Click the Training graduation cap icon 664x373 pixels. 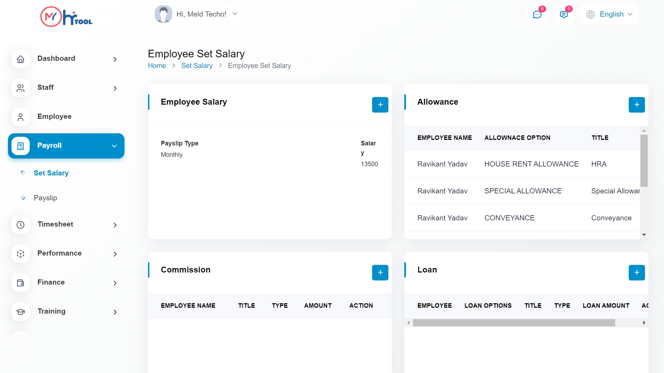click(x=20, y=312)
